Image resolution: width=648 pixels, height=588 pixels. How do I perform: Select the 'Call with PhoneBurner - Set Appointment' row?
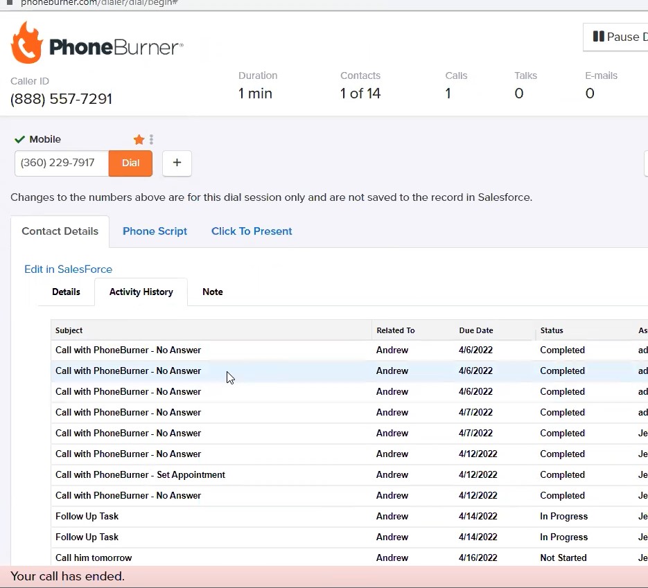(349, 475)
